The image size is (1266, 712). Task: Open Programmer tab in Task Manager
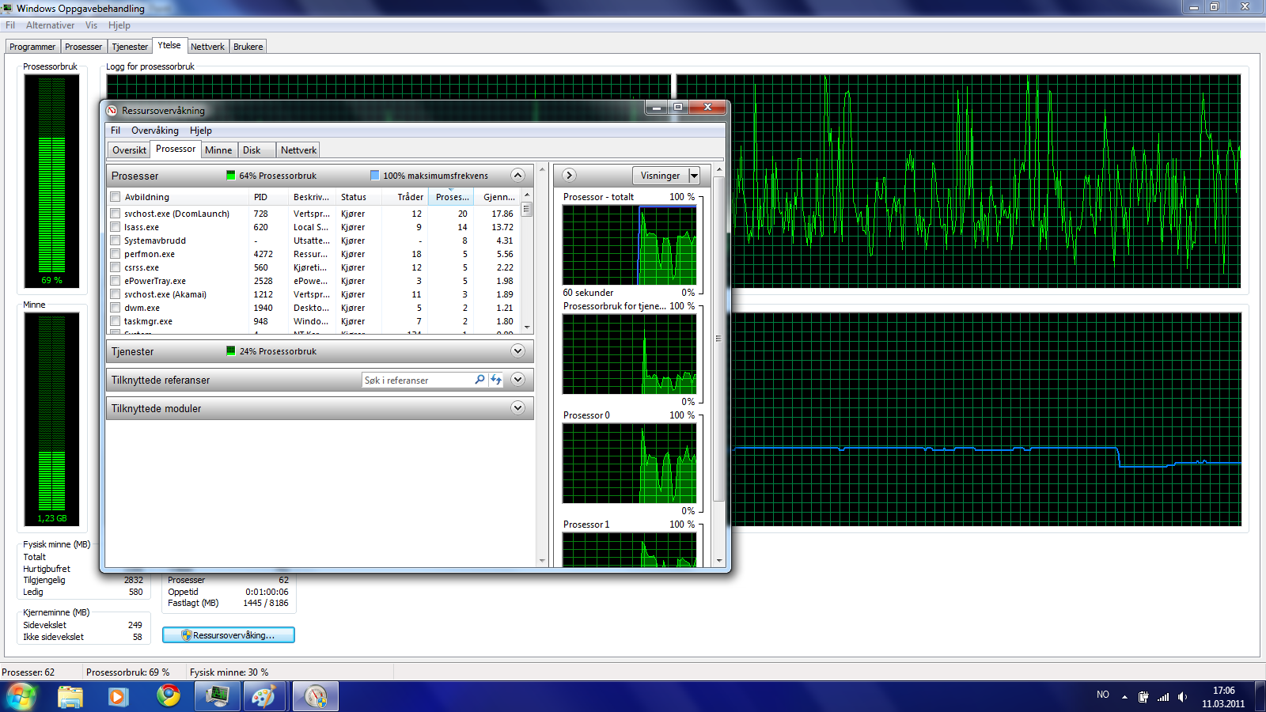point(32,47)
